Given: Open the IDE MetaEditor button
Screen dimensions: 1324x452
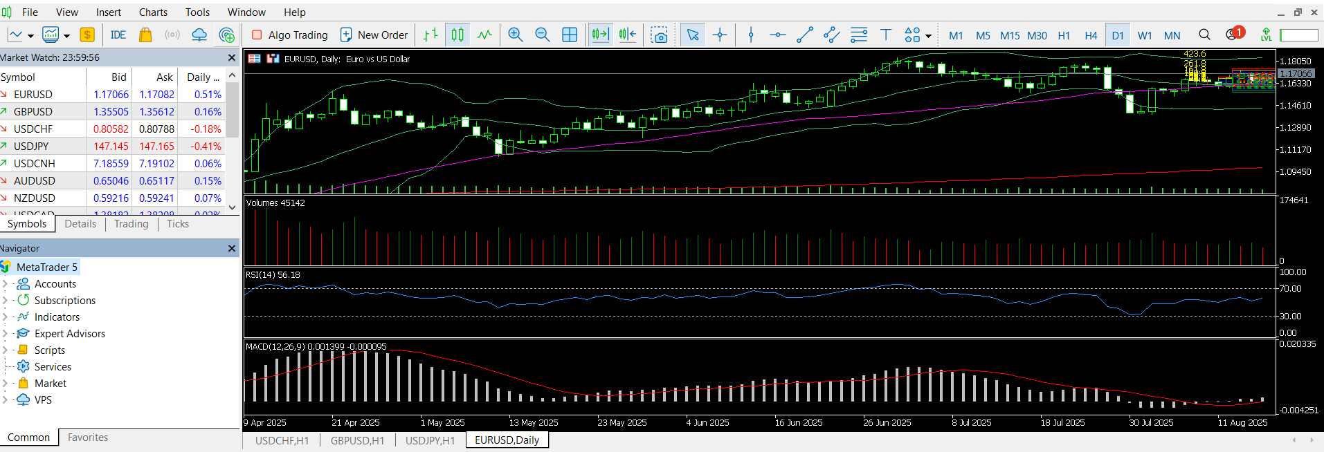Looking at the screenshot, I should click(118, 35).
